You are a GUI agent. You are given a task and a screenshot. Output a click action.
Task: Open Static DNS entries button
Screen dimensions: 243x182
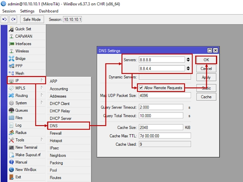(x=206, y=88)
